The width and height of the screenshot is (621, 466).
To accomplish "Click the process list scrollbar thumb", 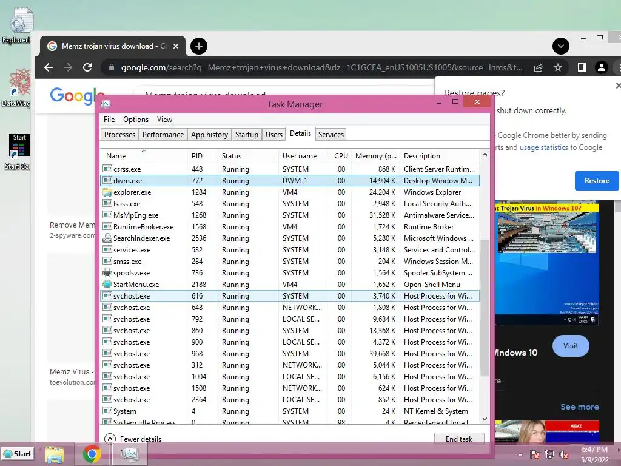I will [485, 308].
